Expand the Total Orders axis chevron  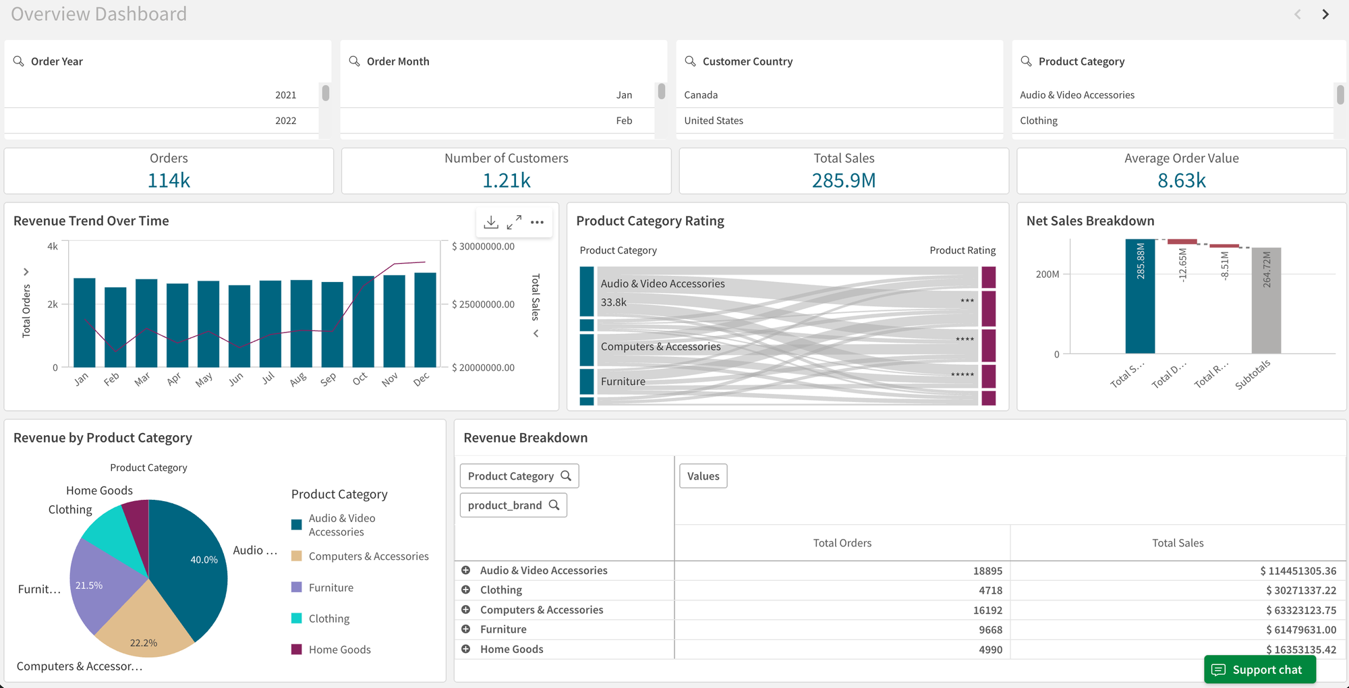coord(26,271)
